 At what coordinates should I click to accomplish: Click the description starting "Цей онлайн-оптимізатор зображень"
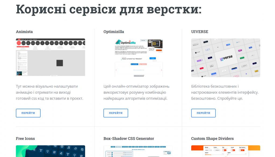pos(136,92)
